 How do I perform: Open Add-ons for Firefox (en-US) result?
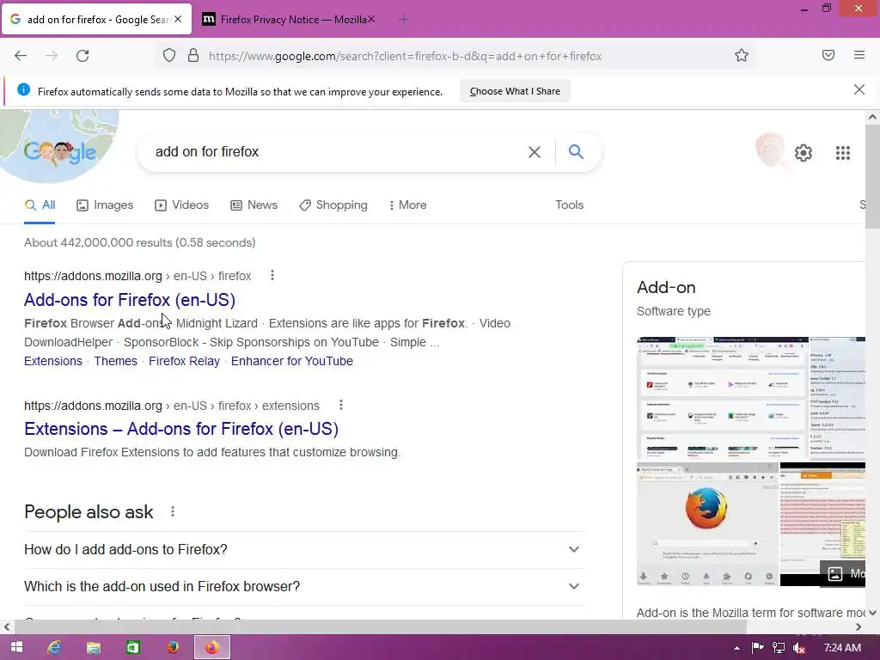click(130, 300)
